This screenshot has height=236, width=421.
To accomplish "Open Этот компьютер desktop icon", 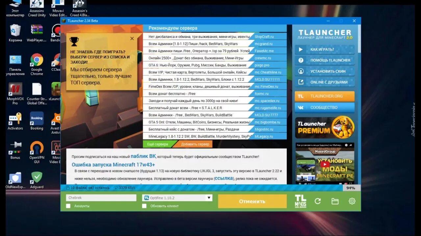I will pyautogui.click(x=15, y=9).
